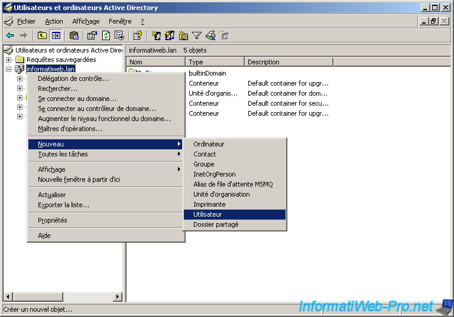454x317 pixels.
Task: Choose Nouvelle fenêtre à partir d'ici
Action: tap(105, 179)
